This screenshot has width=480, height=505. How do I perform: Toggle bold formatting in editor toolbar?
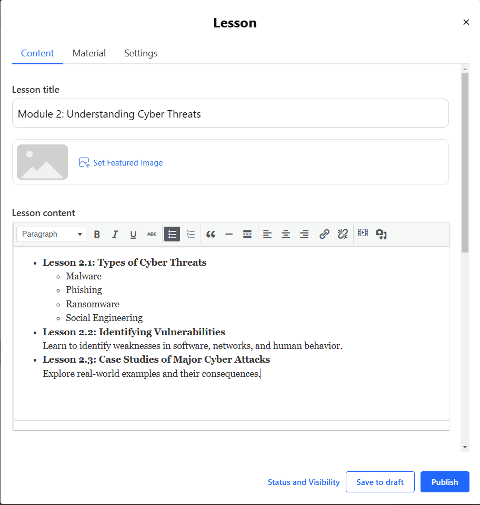point(97,234)
